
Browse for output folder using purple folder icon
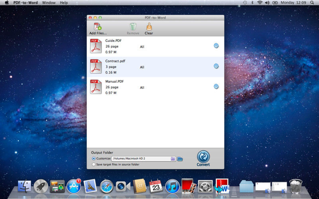[173, 159]
